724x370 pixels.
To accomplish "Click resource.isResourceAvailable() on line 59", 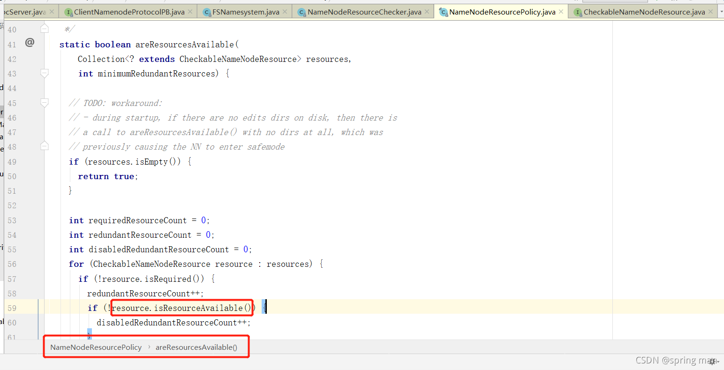I will coord(182,308).
